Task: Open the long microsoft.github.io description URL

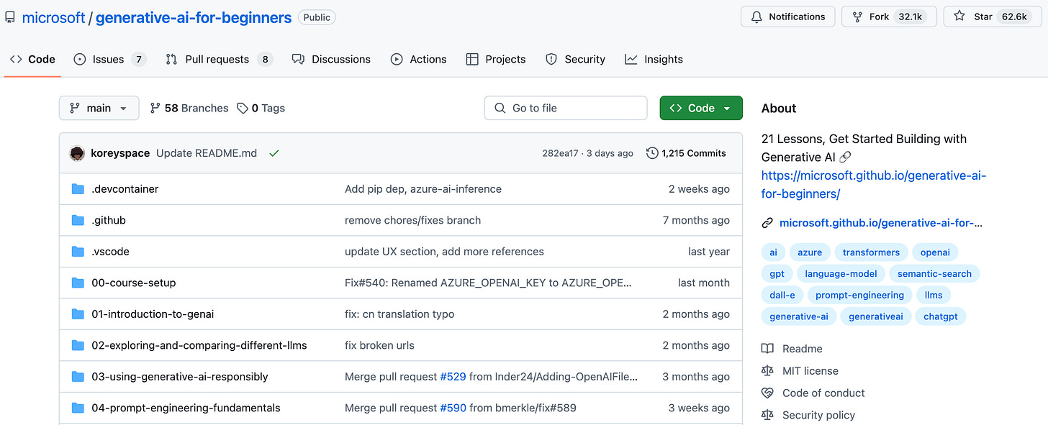Action: 873,185
